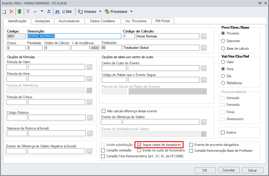Screen dimensions: 269x176
Task: Check Compõe Teto Remuneratório option
Action: coord(103,156)
